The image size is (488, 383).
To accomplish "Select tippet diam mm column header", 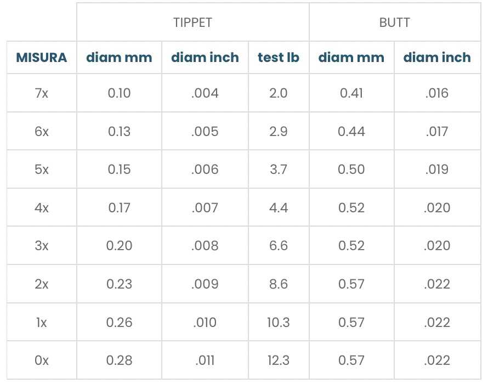I will pos(119,58).
